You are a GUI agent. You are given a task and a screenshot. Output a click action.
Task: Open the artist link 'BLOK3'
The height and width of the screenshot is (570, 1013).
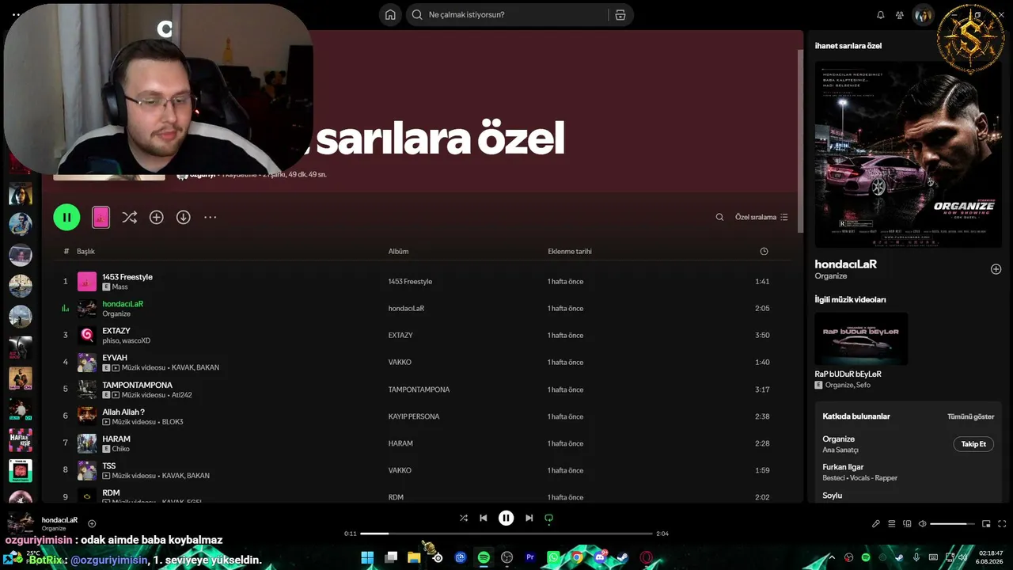point(173,422)
